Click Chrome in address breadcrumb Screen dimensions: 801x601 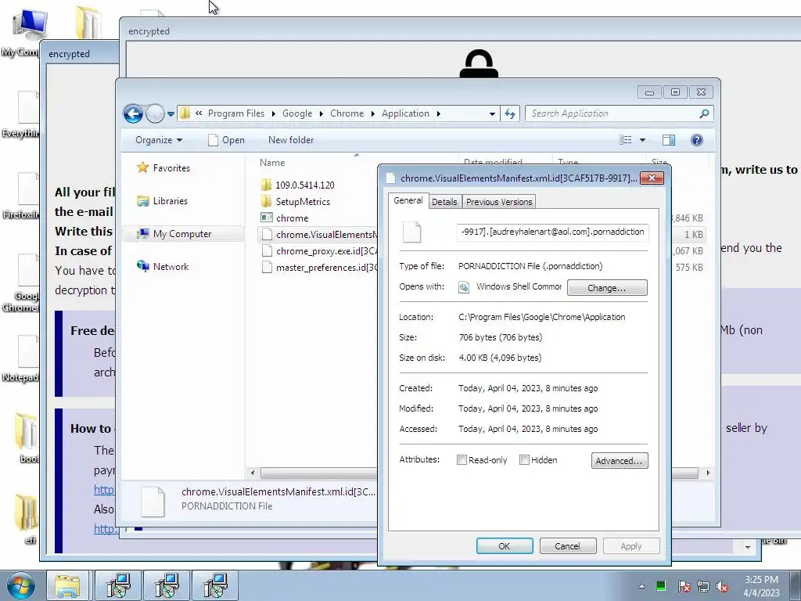coord(347,113)
